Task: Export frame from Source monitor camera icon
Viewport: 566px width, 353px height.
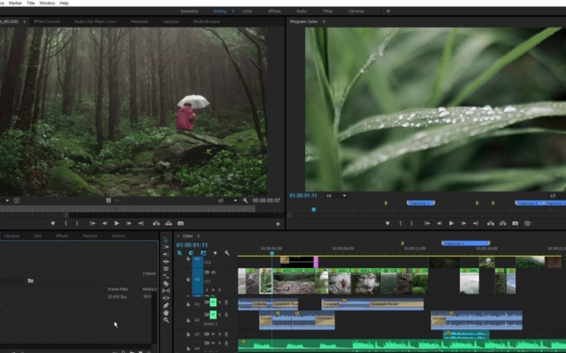Action: coord(180,223)
